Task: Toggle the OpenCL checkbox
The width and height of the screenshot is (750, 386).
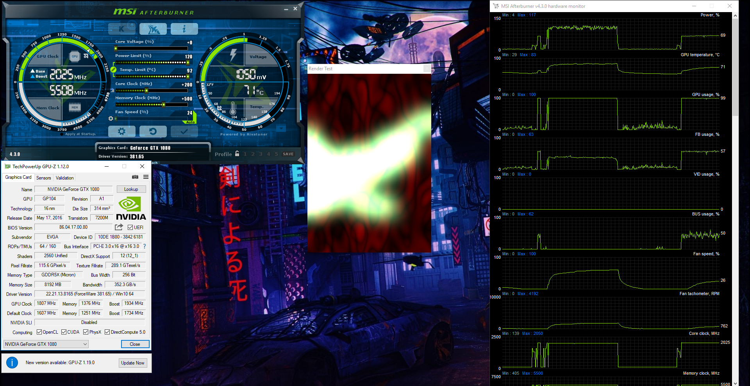Action: click(x=39, y=332)
